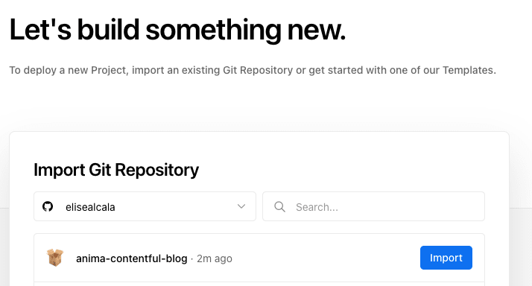Click the word Project in the description

point(109,70)
